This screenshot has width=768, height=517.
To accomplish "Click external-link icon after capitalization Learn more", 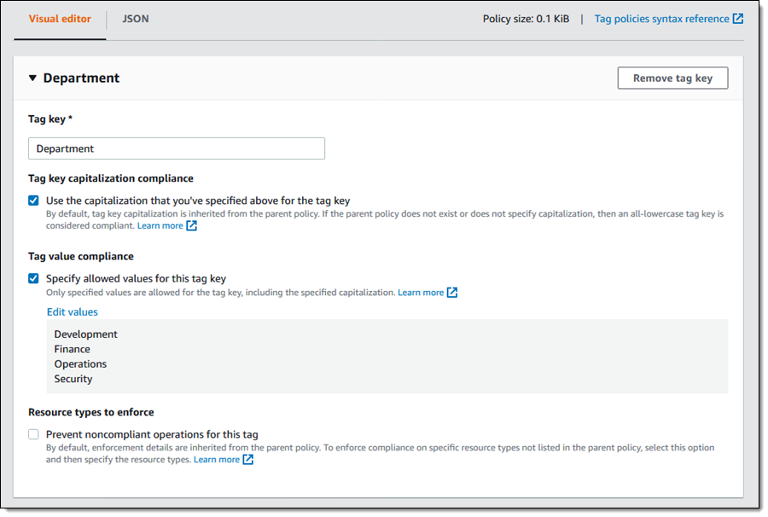I will click(192, 226).
